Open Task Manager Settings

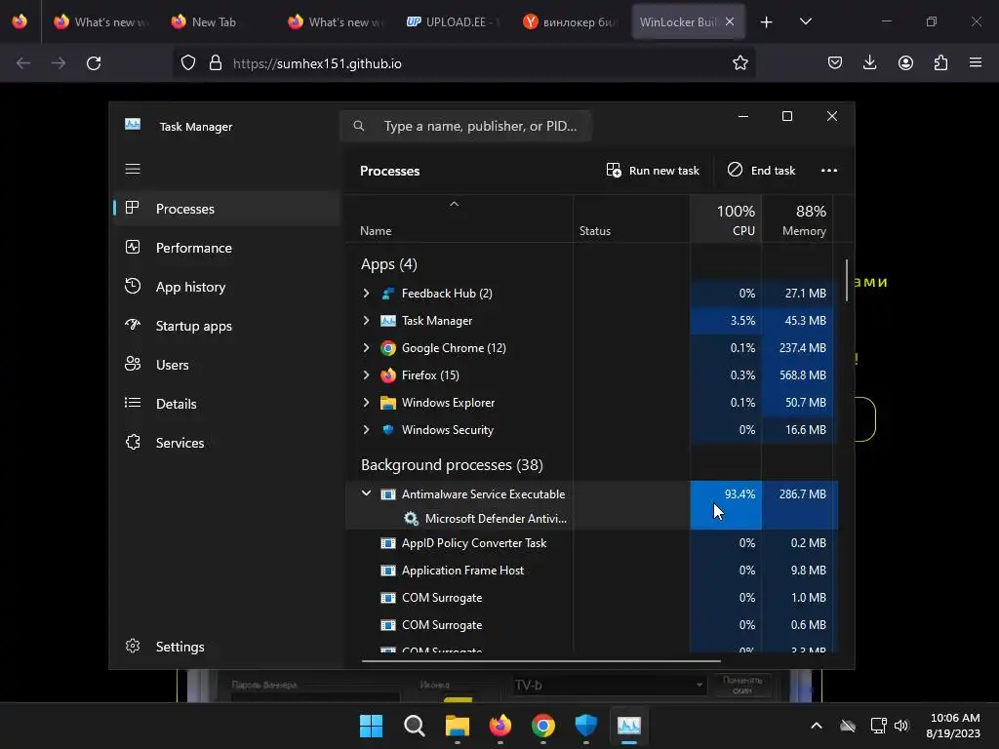[226, 647]
